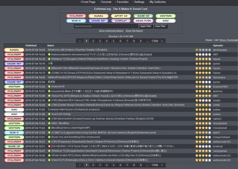
Task: Click the green arrow beside Hashihime Jouzeugi -Urushi-
Action: pos(49,59)
